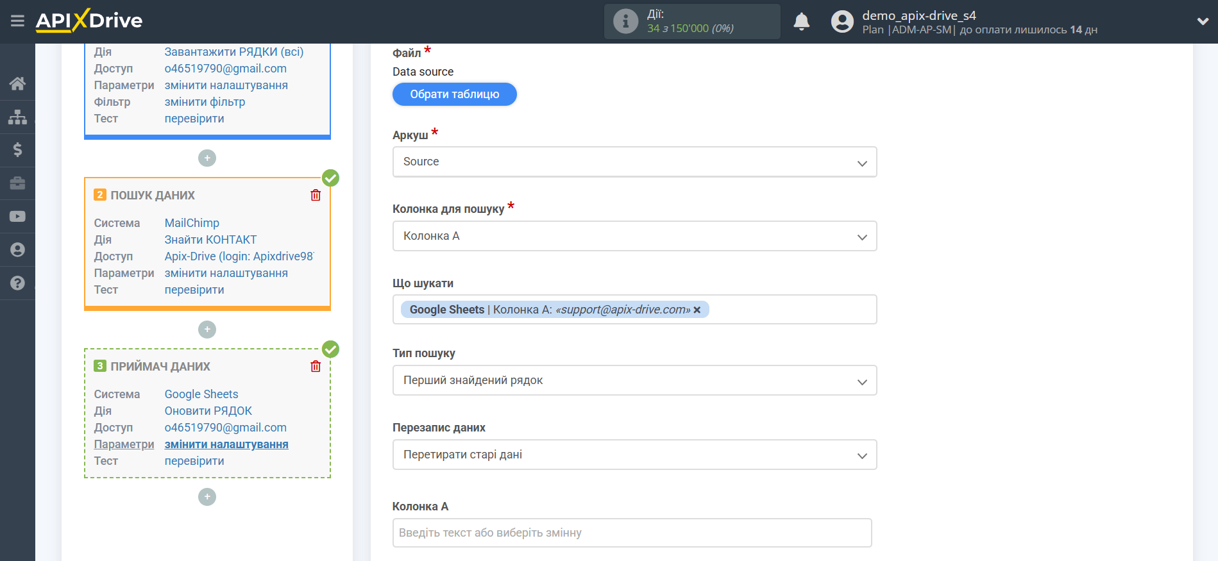The height and width of the screenshot is (561, 1218).
Task: Open the Аркуш dropdown with Source
Action: pyautogui.click(x=634, y=162)
